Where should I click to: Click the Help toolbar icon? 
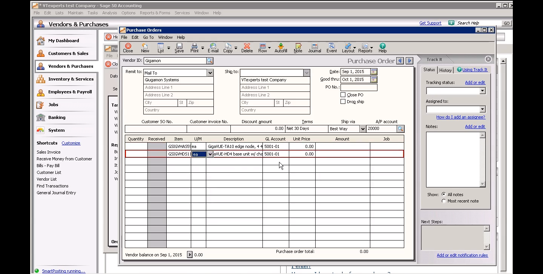382,48
